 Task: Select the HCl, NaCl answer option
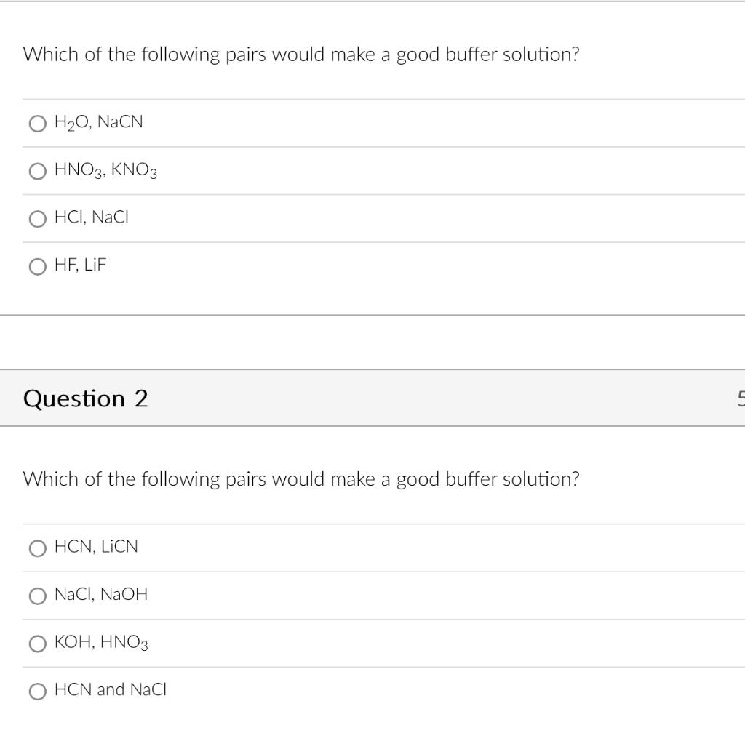tap(37, 219)
